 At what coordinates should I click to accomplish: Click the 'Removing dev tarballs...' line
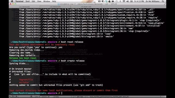(24, 56)
